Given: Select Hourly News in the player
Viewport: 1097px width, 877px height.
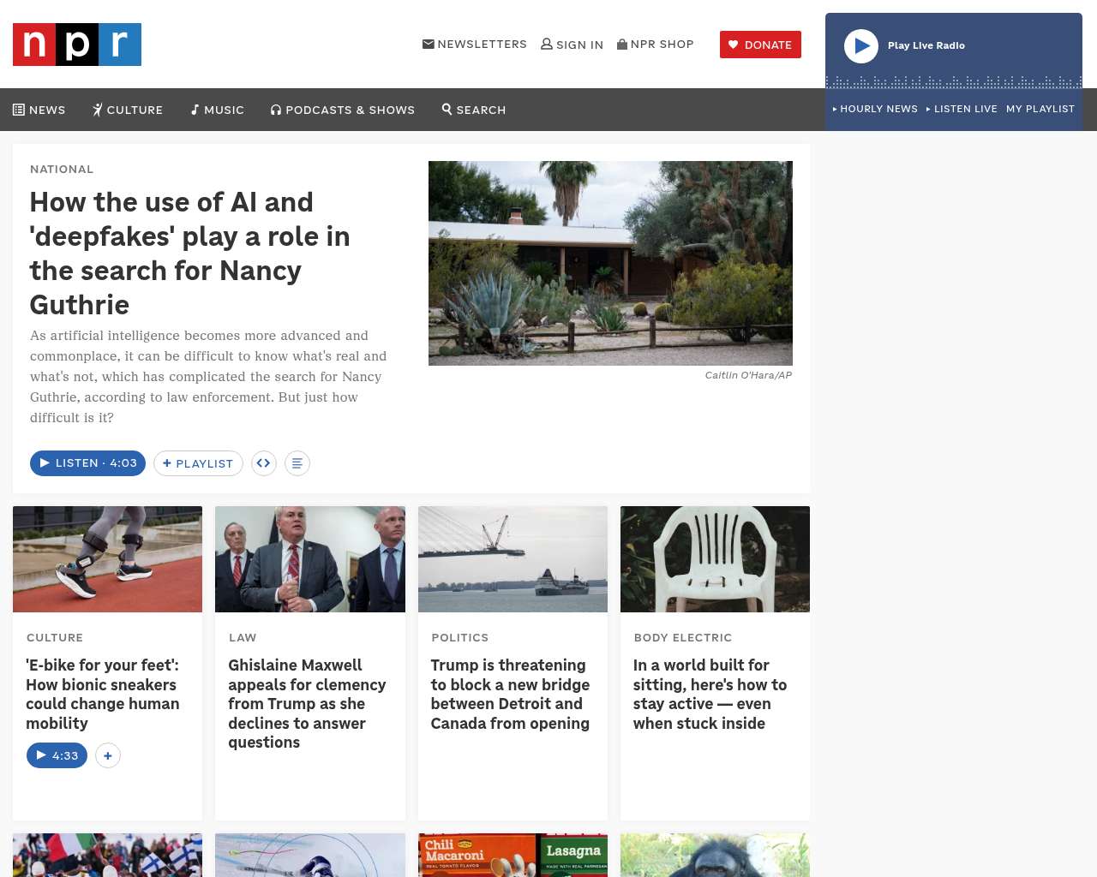Looking at the screenshot, I should (875, 109).
